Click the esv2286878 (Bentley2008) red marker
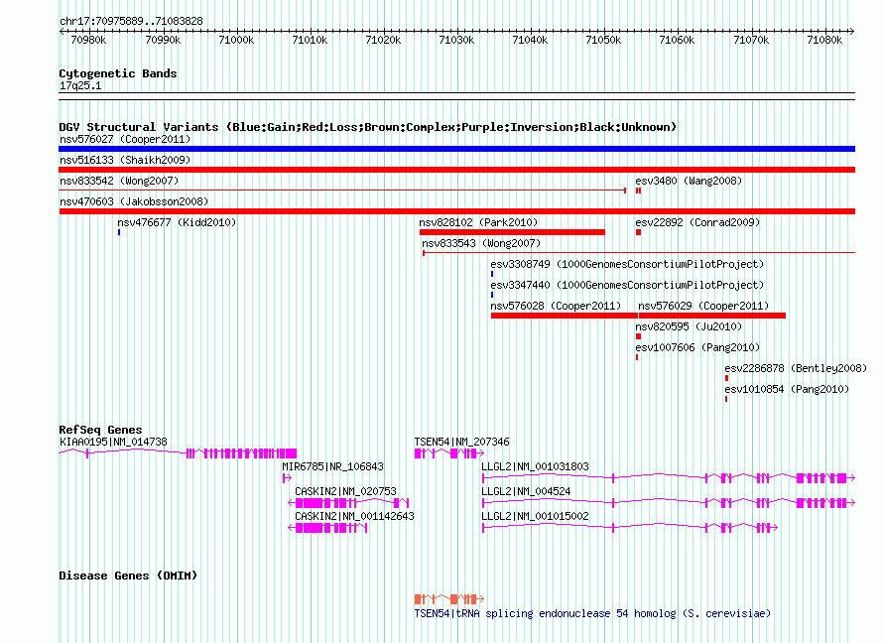The height and width of the screenshot is (643, 883). (x=726, y=378)
